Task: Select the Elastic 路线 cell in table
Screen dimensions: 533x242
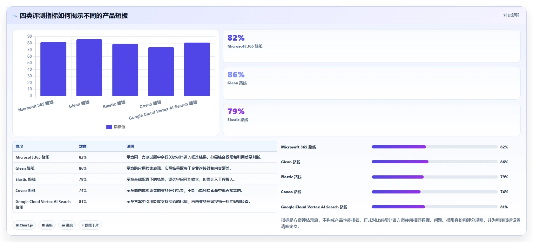Action: pyautogui.click(x=26, y=180)
